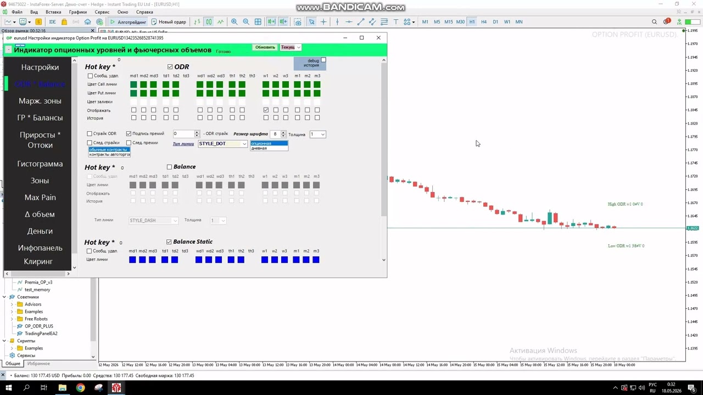
Task: Uncheck the Подпись премий checkbox
Action: 129,134
